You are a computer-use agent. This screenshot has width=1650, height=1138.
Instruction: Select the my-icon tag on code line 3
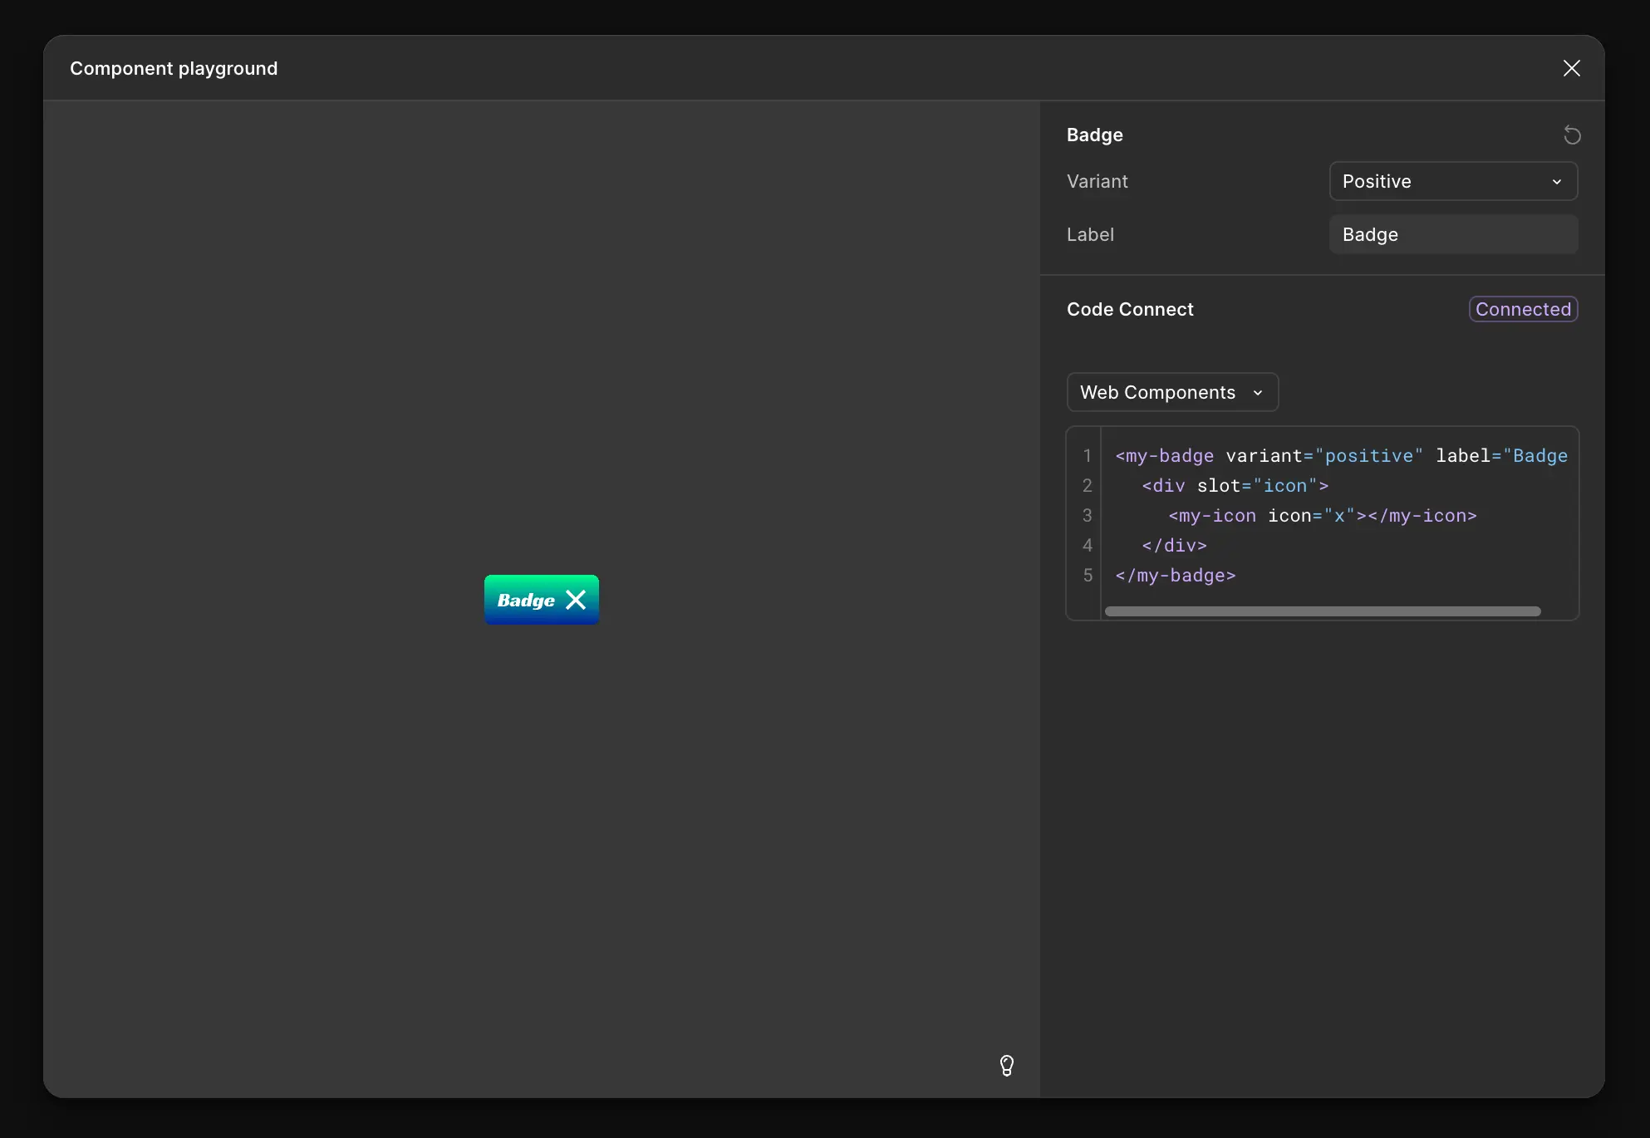1211,516
